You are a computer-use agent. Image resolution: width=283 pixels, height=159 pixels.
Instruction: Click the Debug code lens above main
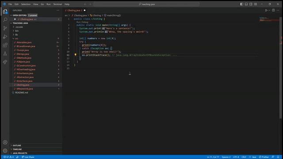click(x=85, y=22)
